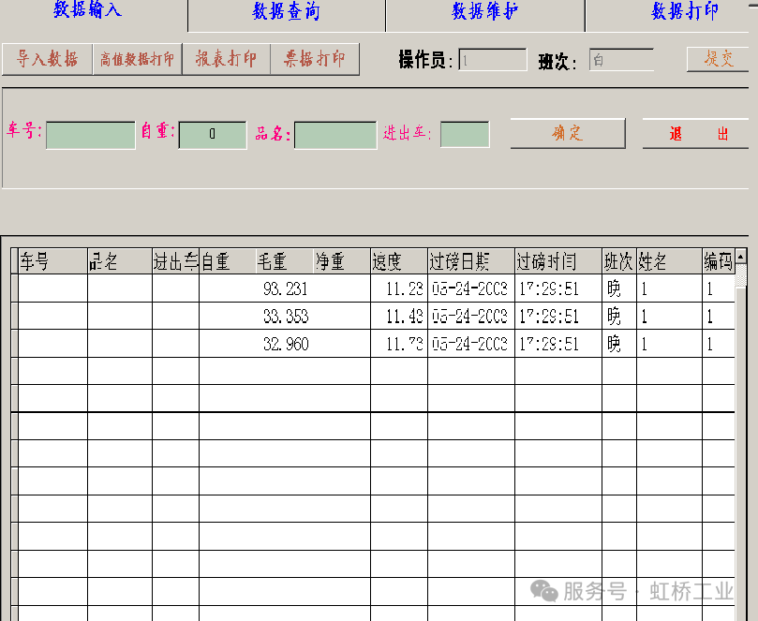This screenshot has height=621, width=758.
Task: Click the 过磅日期 column header
Action: tap(470, 262)
